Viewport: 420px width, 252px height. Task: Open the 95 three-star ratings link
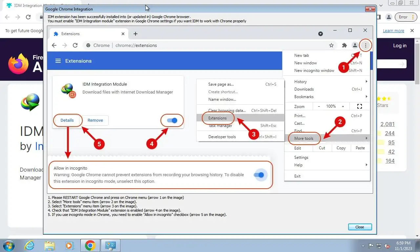click(391, 142)
